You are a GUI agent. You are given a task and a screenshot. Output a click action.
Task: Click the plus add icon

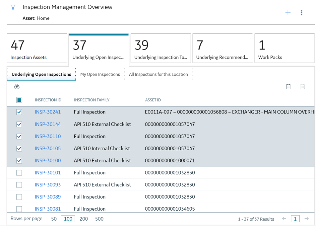click(x=288, y=13)
